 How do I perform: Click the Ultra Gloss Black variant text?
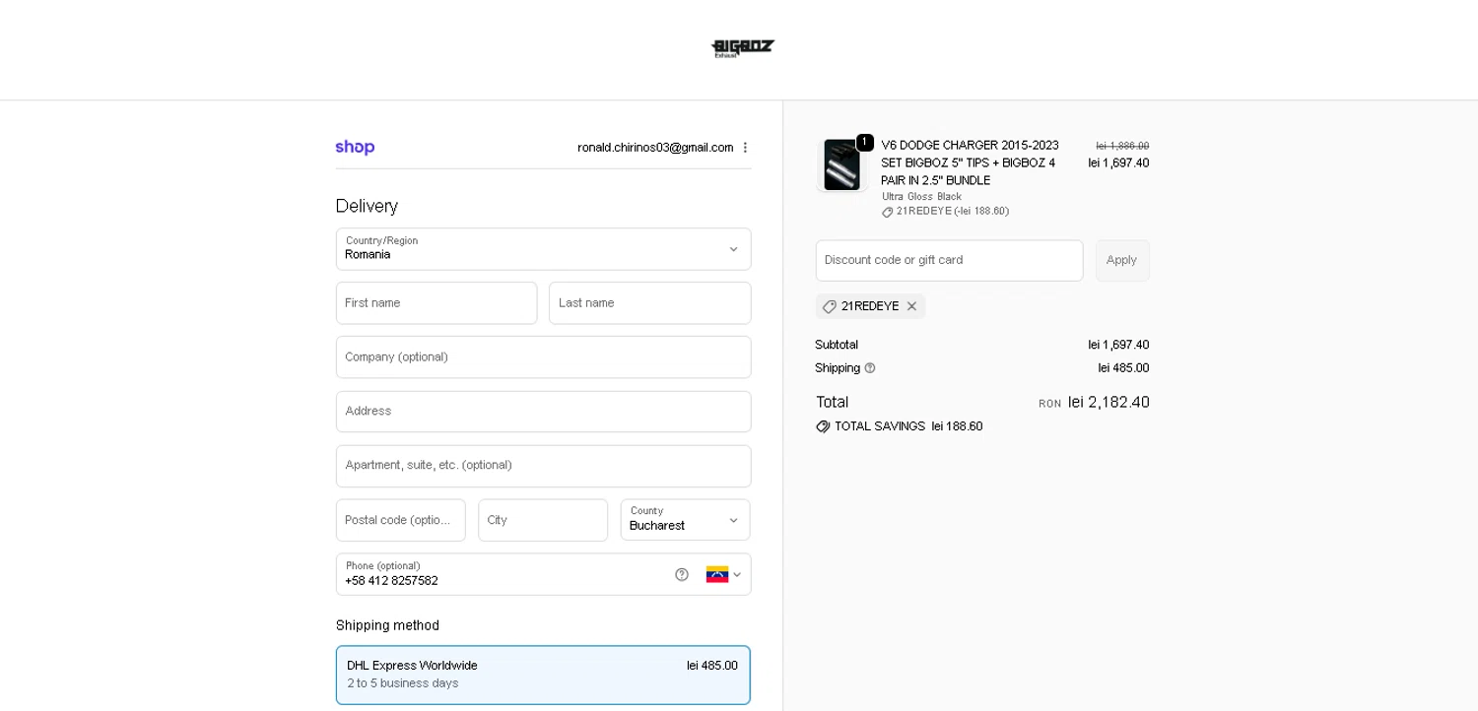click(x=921, y=197)
